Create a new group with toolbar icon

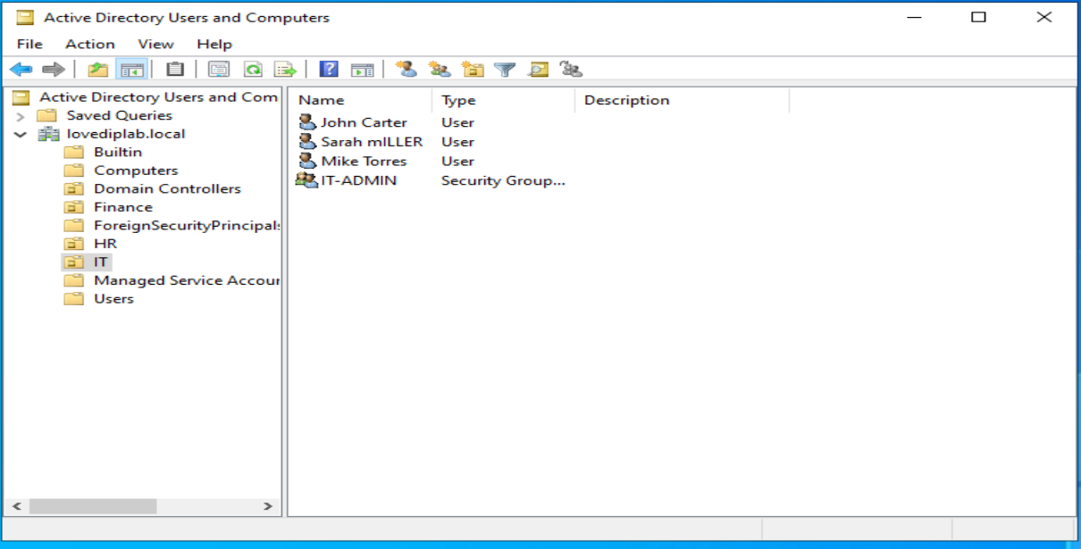coord(439,70)
